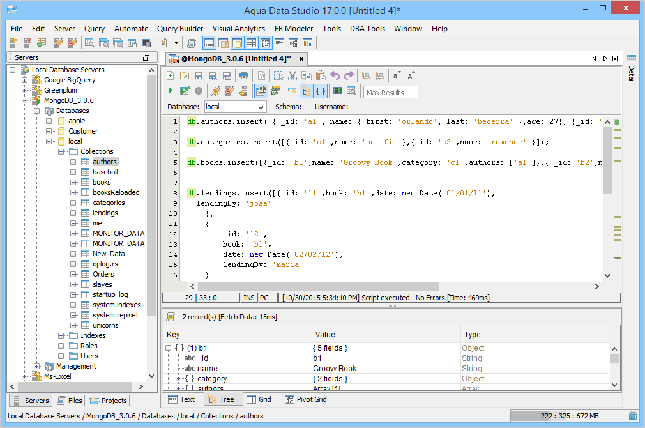Maximize the Servers panel via its restore icon
Image resolution: width=645 pixels, height=428 pixels.
(x=146, y=58)
